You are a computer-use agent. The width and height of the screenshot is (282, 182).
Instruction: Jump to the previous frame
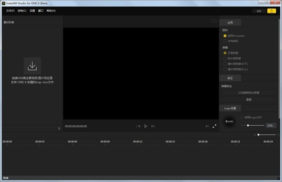coord(138,126)
